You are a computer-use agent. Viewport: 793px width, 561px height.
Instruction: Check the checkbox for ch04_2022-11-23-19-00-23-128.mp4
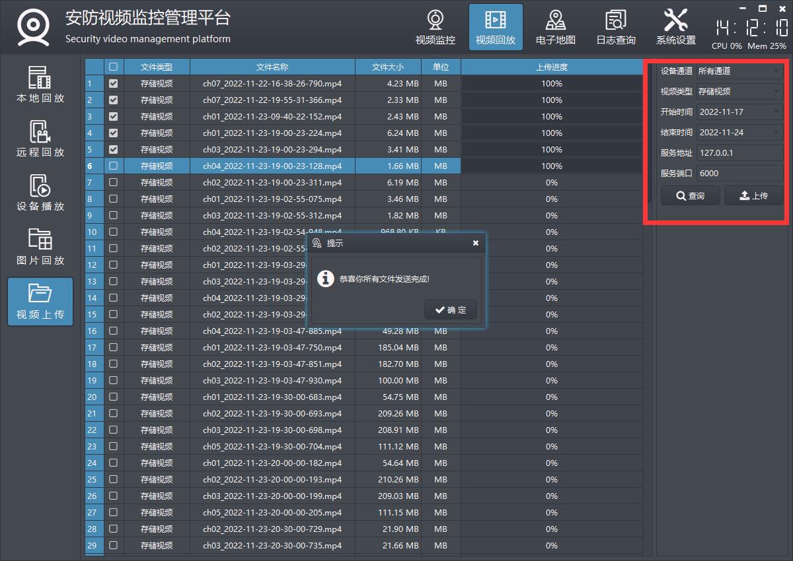[113, 166]
